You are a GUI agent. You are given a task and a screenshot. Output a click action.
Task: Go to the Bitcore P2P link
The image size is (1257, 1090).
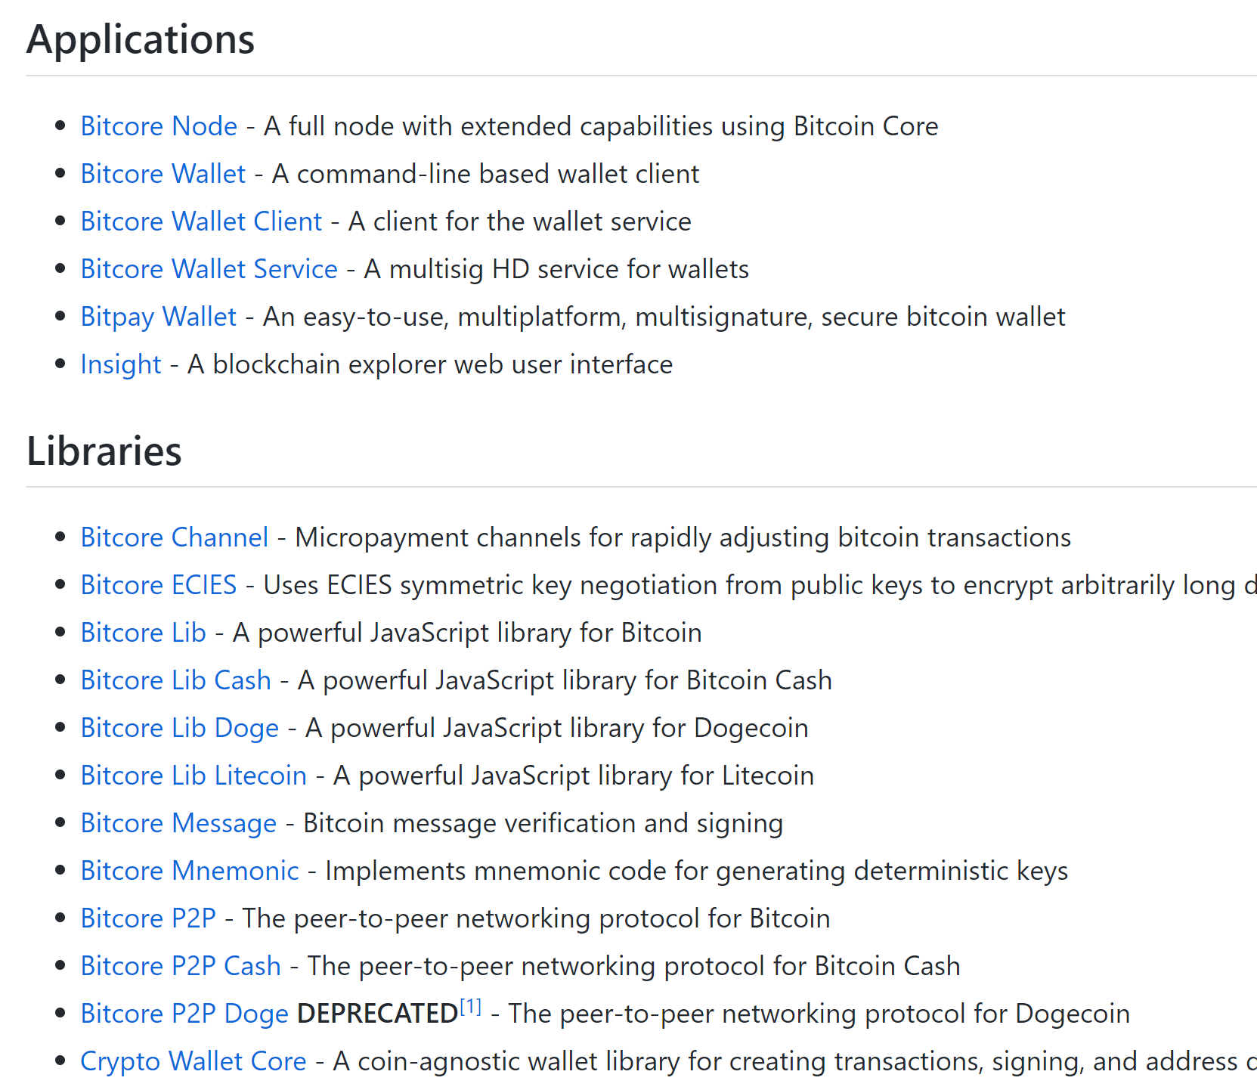pyautogui.click(x=148, y=918)
